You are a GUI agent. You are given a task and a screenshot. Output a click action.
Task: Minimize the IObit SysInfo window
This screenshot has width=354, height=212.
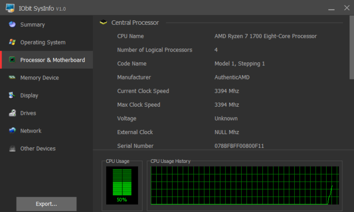[331, 9]
